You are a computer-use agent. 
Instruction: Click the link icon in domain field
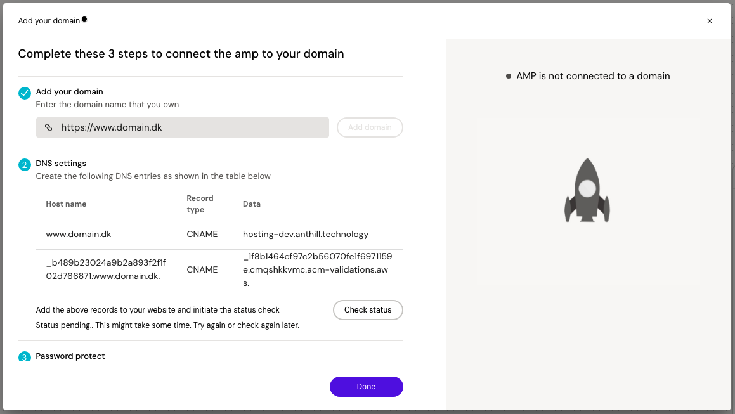48,127
